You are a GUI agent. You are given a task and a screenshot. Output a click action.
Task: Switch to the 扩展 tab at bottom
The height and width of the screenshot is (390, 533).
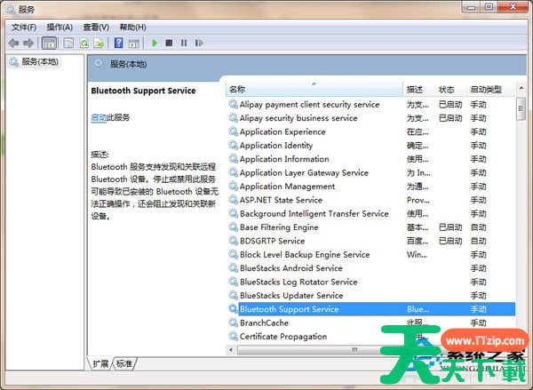click(99, 363)
